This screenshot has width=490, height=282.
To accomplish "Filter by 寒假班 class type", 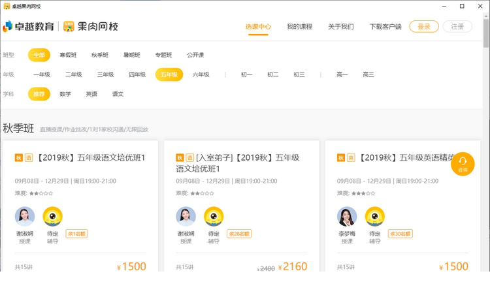I will coord(68,55).
